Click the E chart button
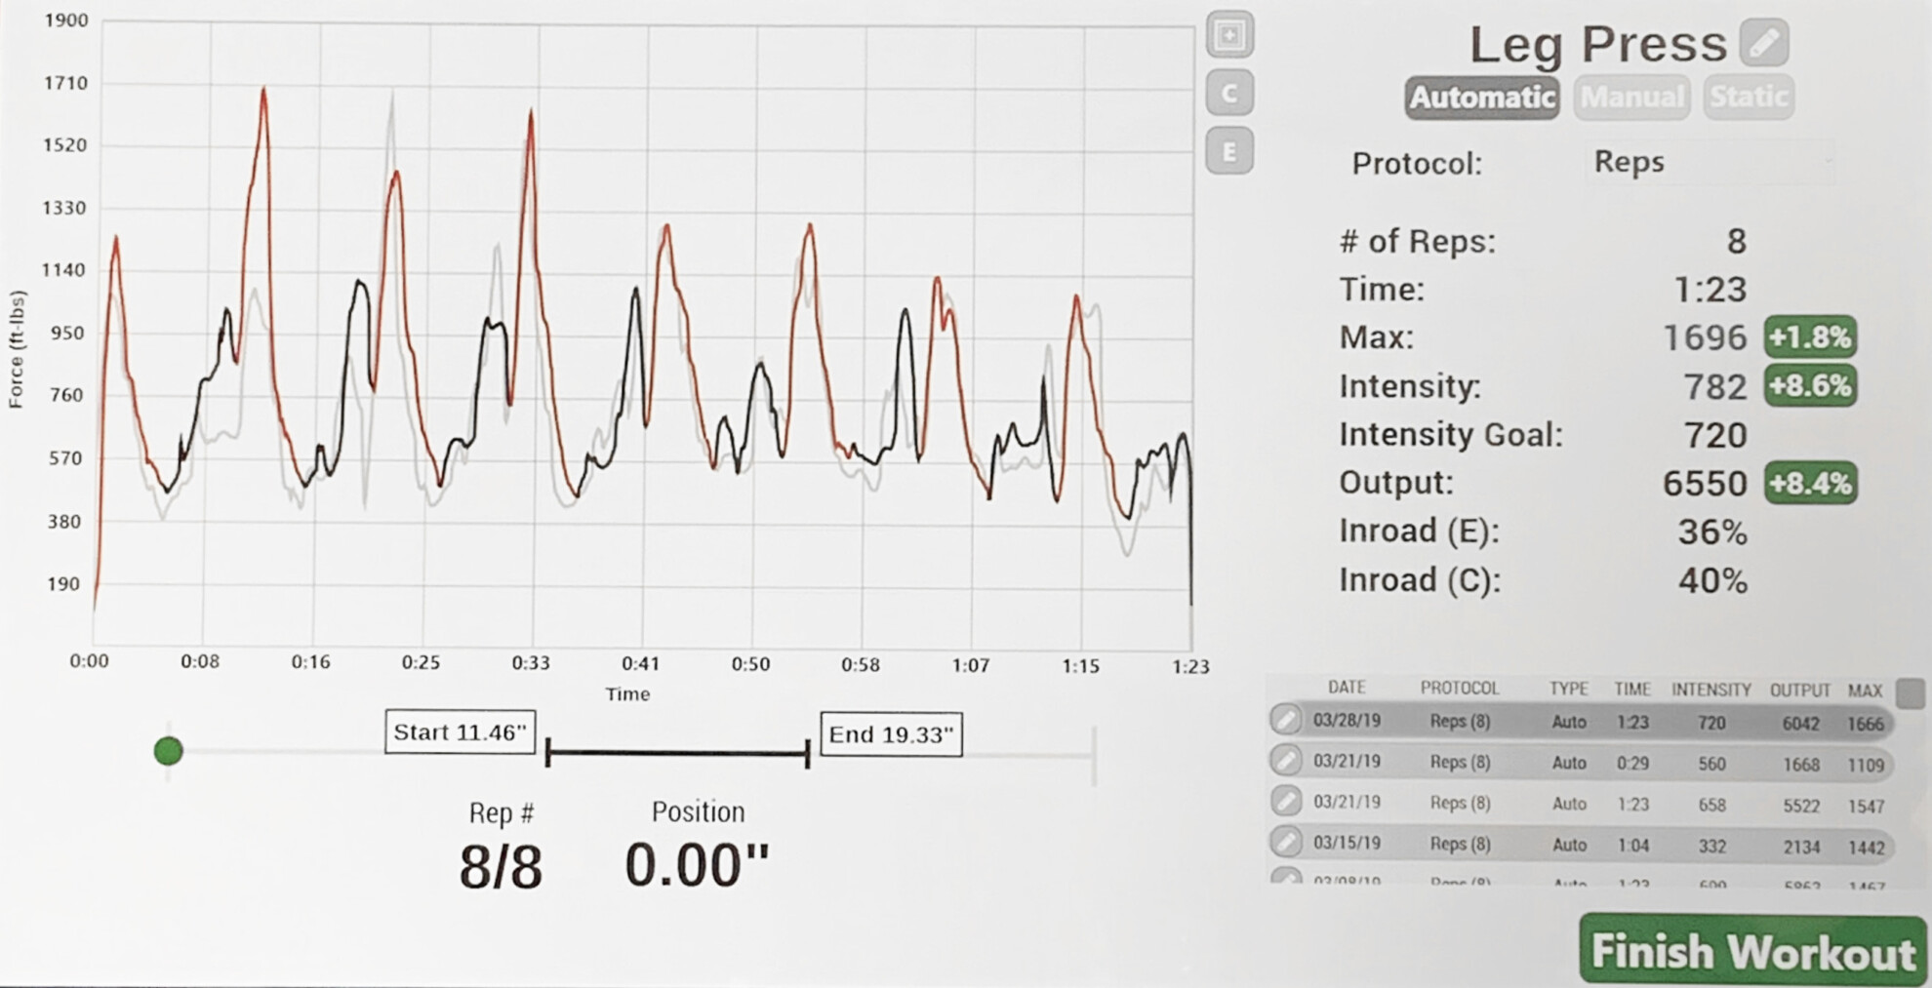 tap(1229, 151)
